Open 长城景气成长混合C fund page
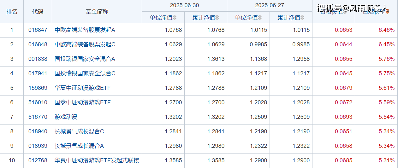398x168 pixels. [79, 131]
